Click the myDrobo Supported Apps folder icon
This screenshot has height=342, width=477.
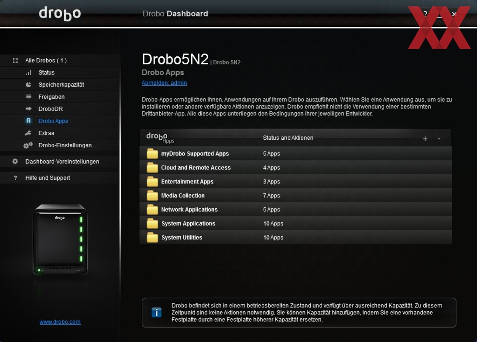click(152, 154)
